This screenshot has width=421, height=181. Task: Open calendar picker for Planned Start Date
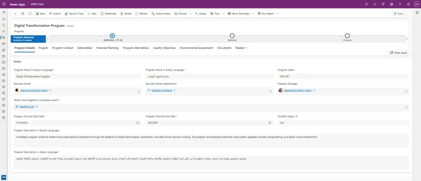138,123
